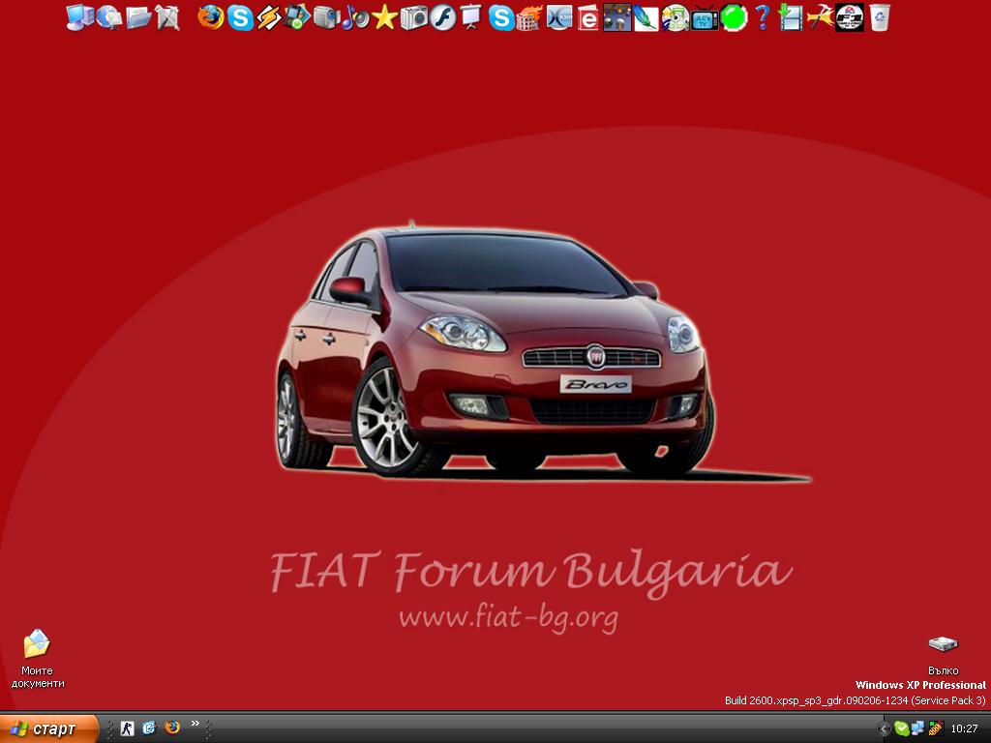Open the blue folder icon in dock
Image resolution: width=991 pixels, height=743 pixels.
138,17
